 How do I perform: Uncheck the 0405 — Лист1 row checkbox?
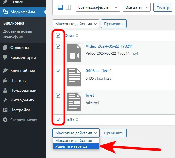[58, 71]
